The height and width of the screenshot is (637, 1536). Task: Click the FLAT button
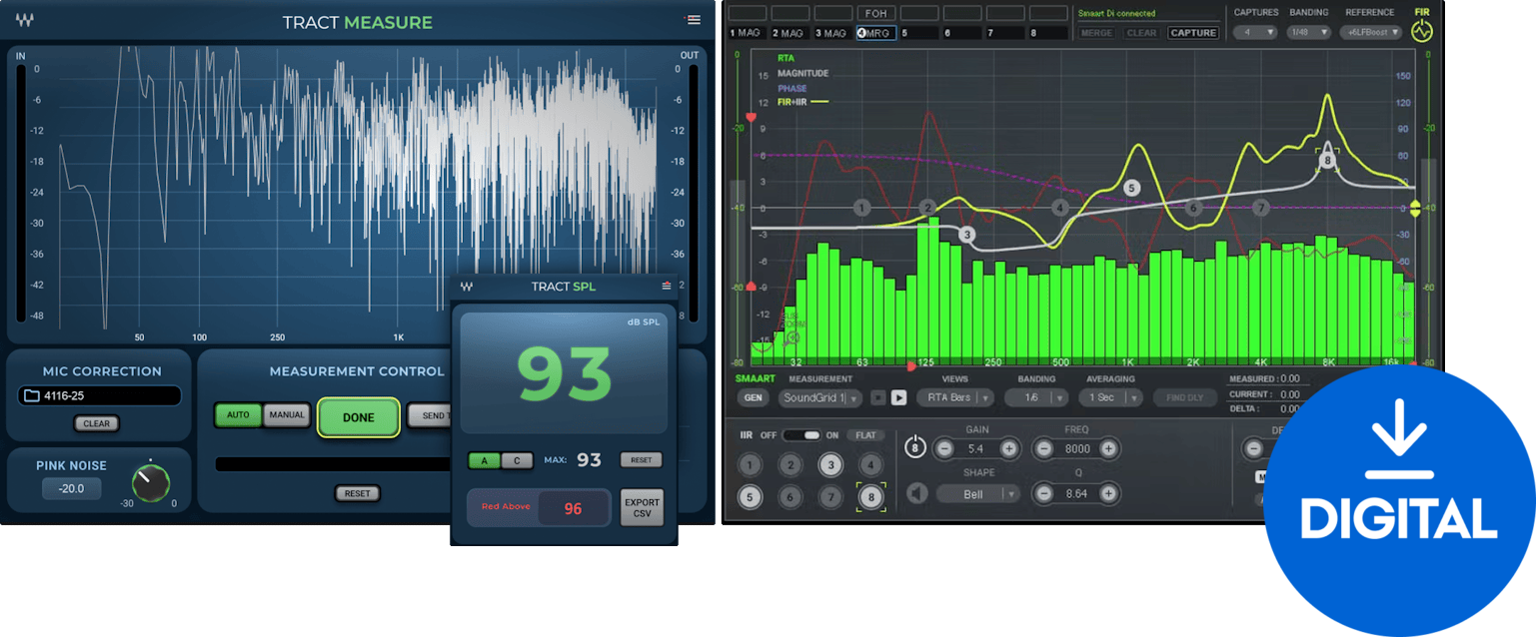coord(865,435)
